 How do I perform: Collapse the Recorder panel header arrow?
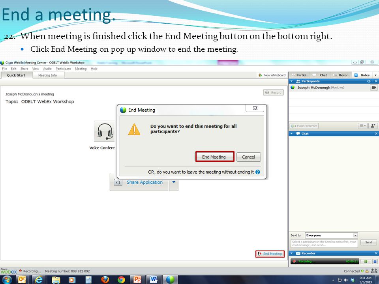point(291,253)
